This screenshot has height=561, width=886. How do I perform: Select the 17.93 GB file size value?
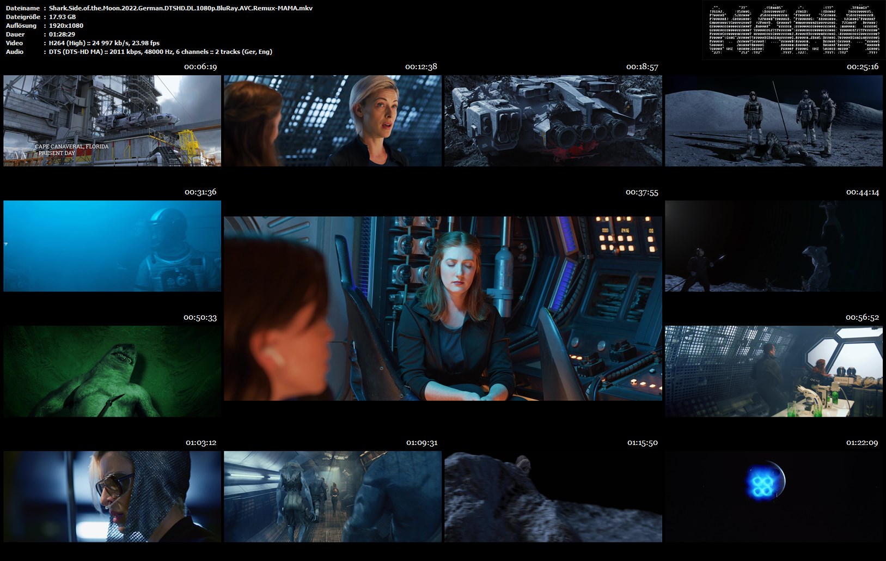coord(62,17)
